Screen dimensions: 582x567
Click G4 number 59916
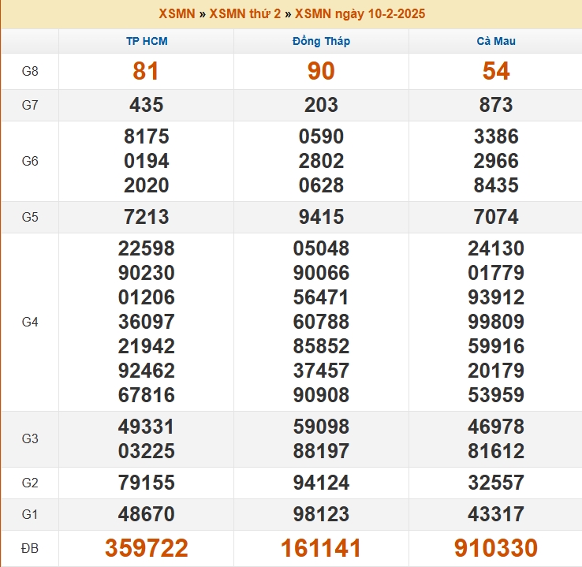click(496, 346)
